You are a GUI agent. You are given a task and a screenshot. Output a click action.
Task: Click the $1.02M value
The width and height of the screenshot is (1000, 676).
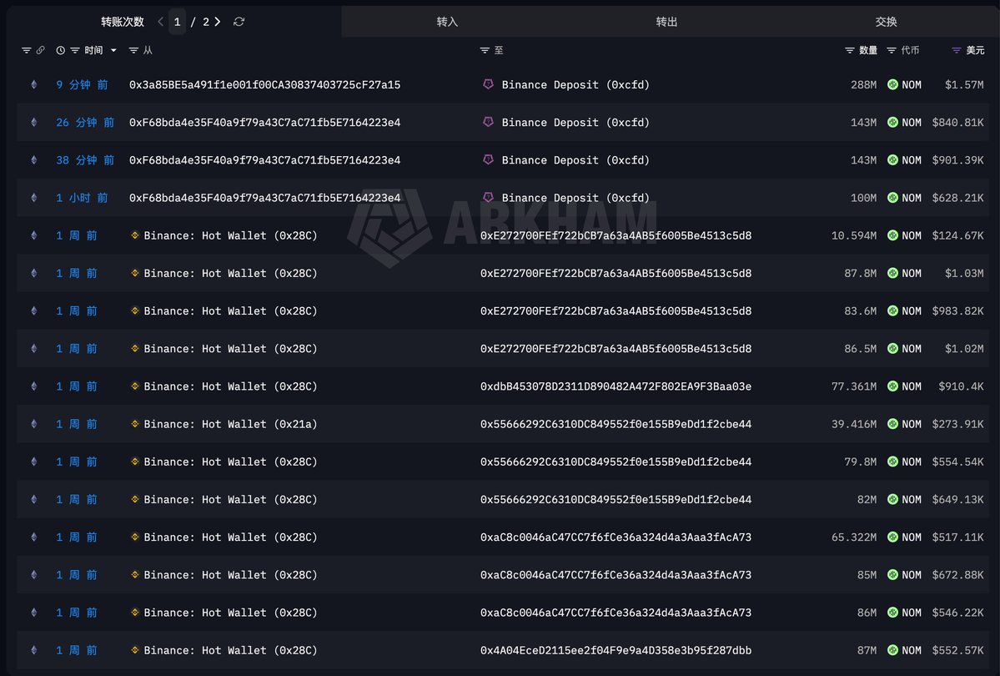pos(963,349)
